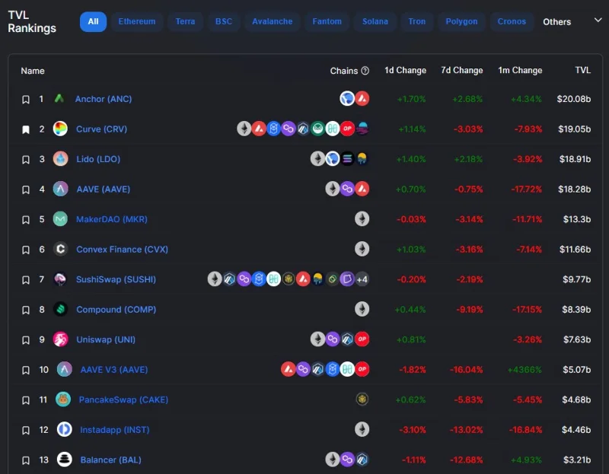Click the SushiSwap logo icon
The width and height of the screenshot is (609, 474).
point(60,279)
